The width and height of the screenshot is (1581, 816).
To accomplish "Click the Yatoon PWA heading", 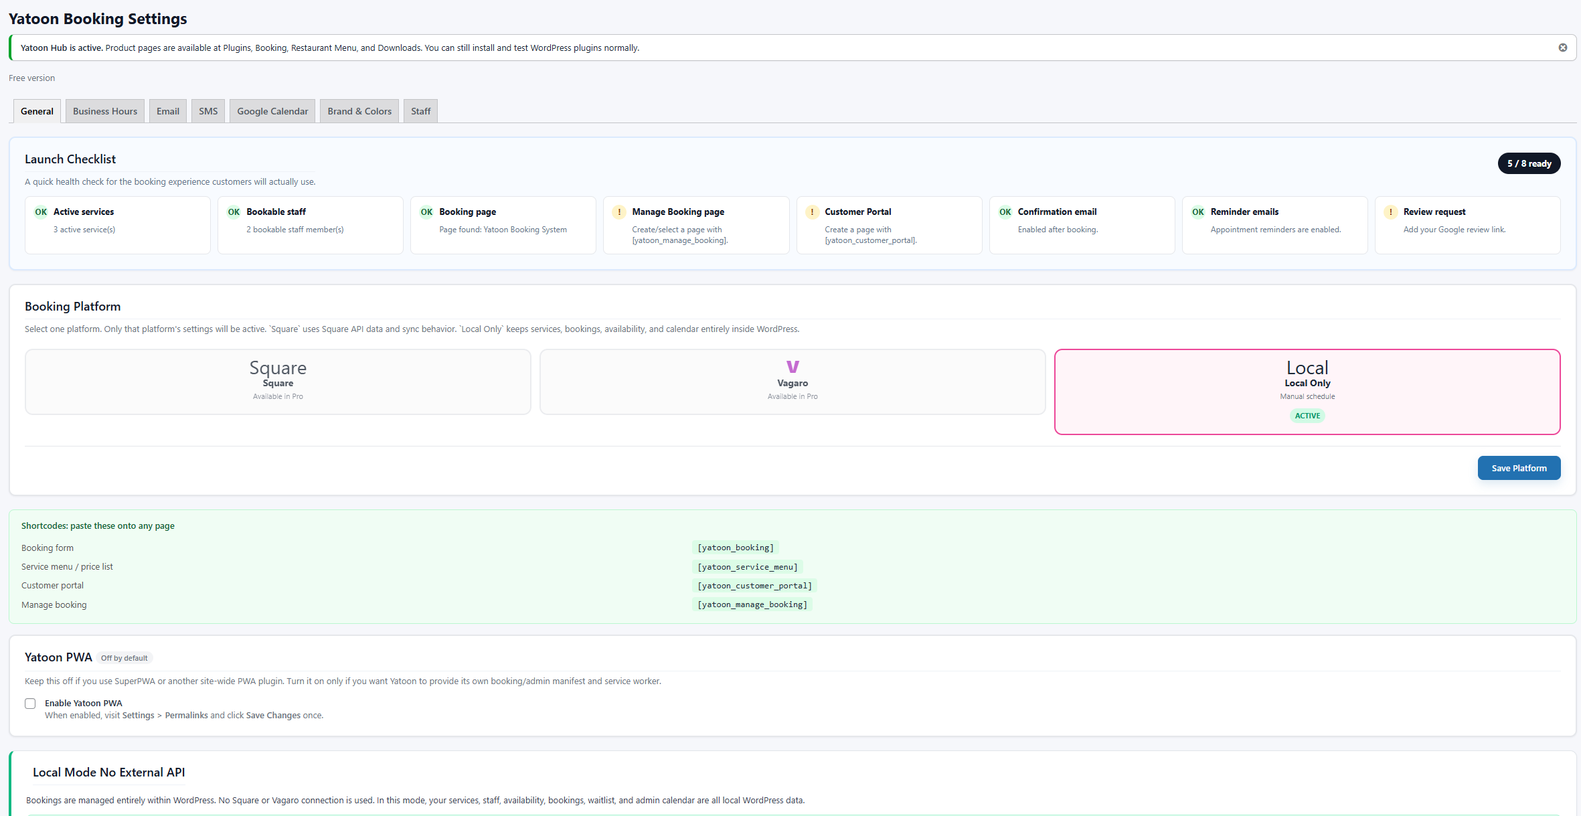I will (x=58, y=657).
